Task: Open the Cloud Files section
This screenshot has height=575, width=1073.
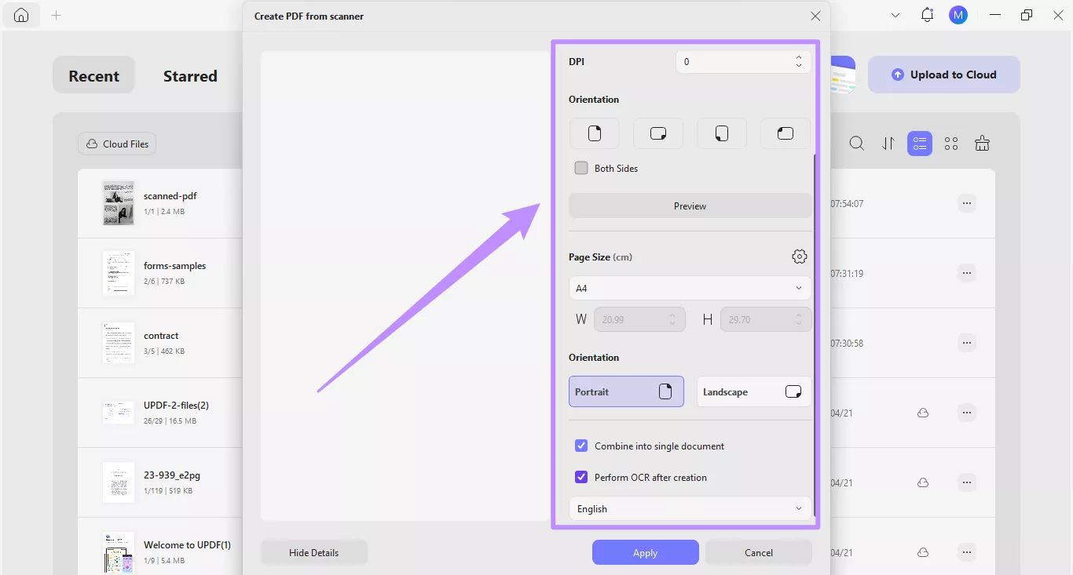Action: coord(116,144)
